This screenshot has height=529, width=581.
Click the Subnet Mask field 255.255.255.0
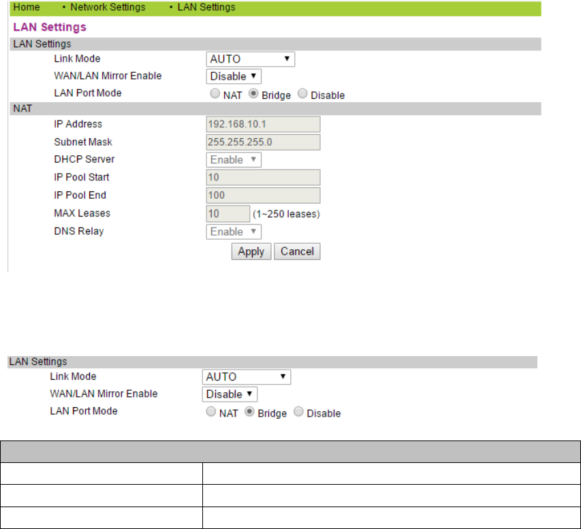click(x=263, y=142)
